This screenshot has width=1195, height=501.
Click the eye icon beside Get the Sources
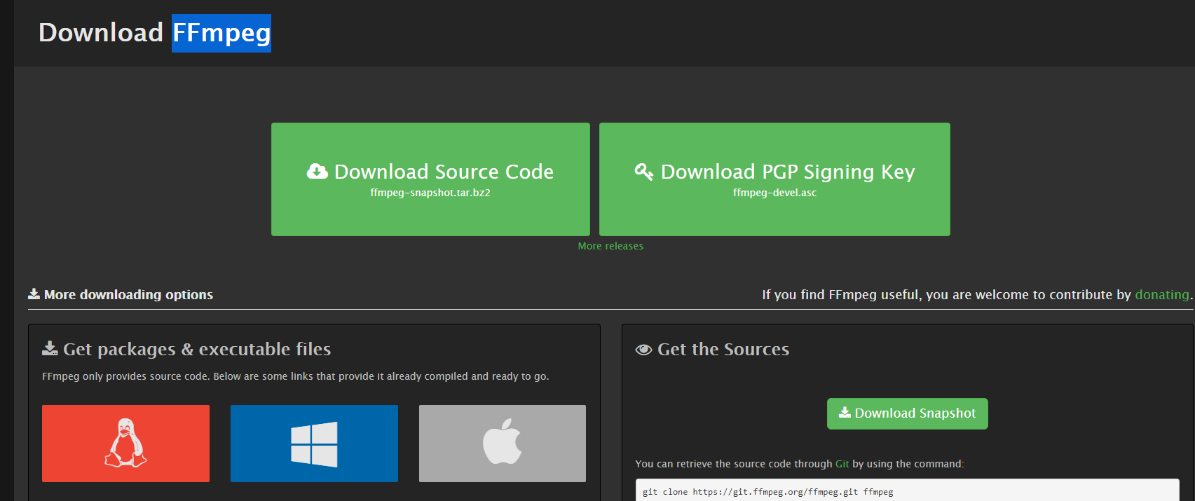tap(643, 350)
